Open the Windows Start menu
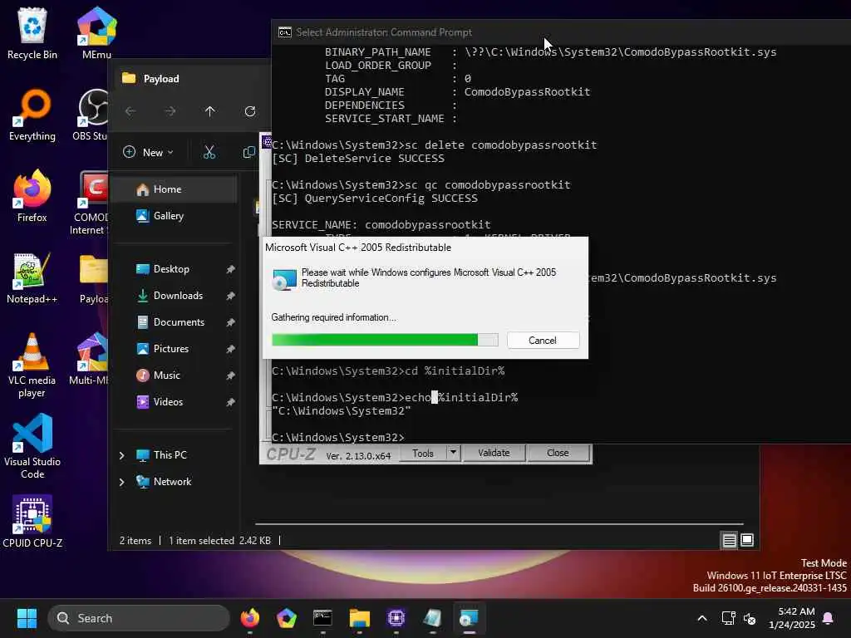851x638 pixels. (27, 618)
